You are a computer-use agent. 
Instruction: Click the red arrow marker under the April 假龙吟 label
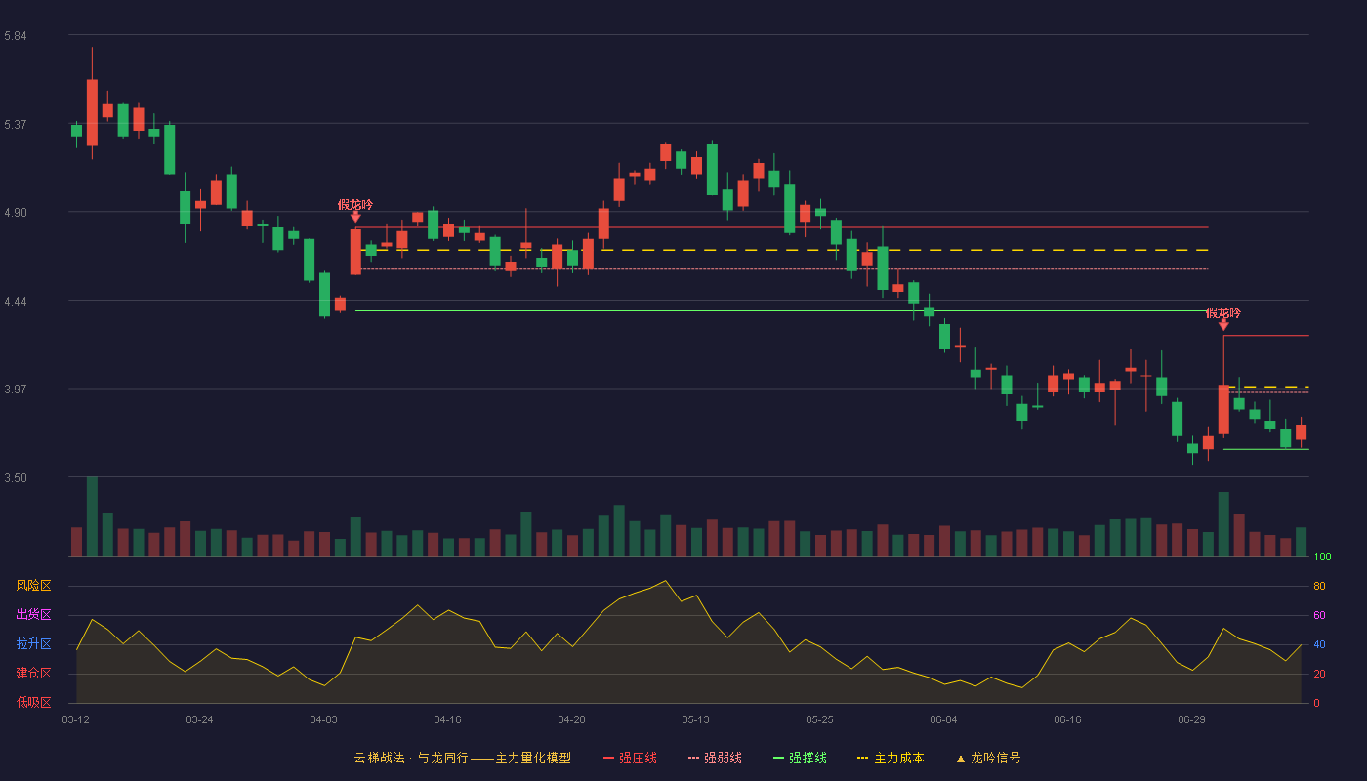(355, 218)
